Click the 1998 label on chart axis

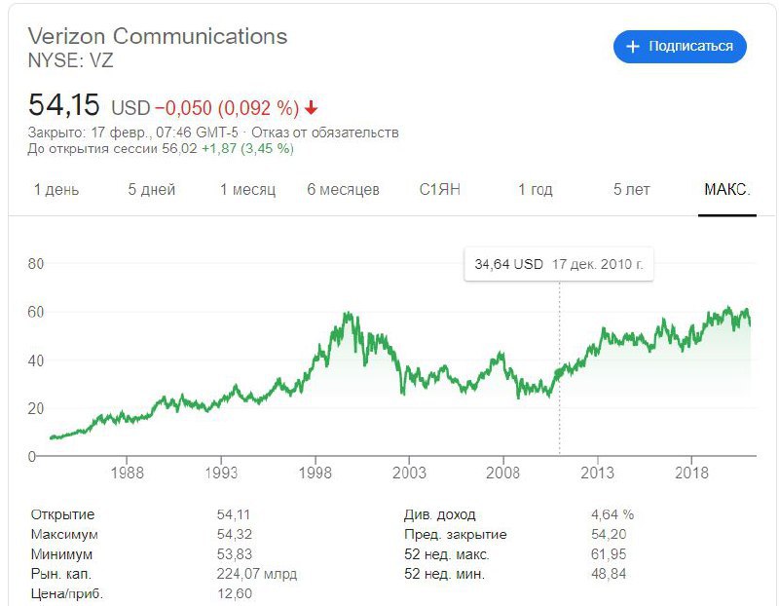(315, 473)
